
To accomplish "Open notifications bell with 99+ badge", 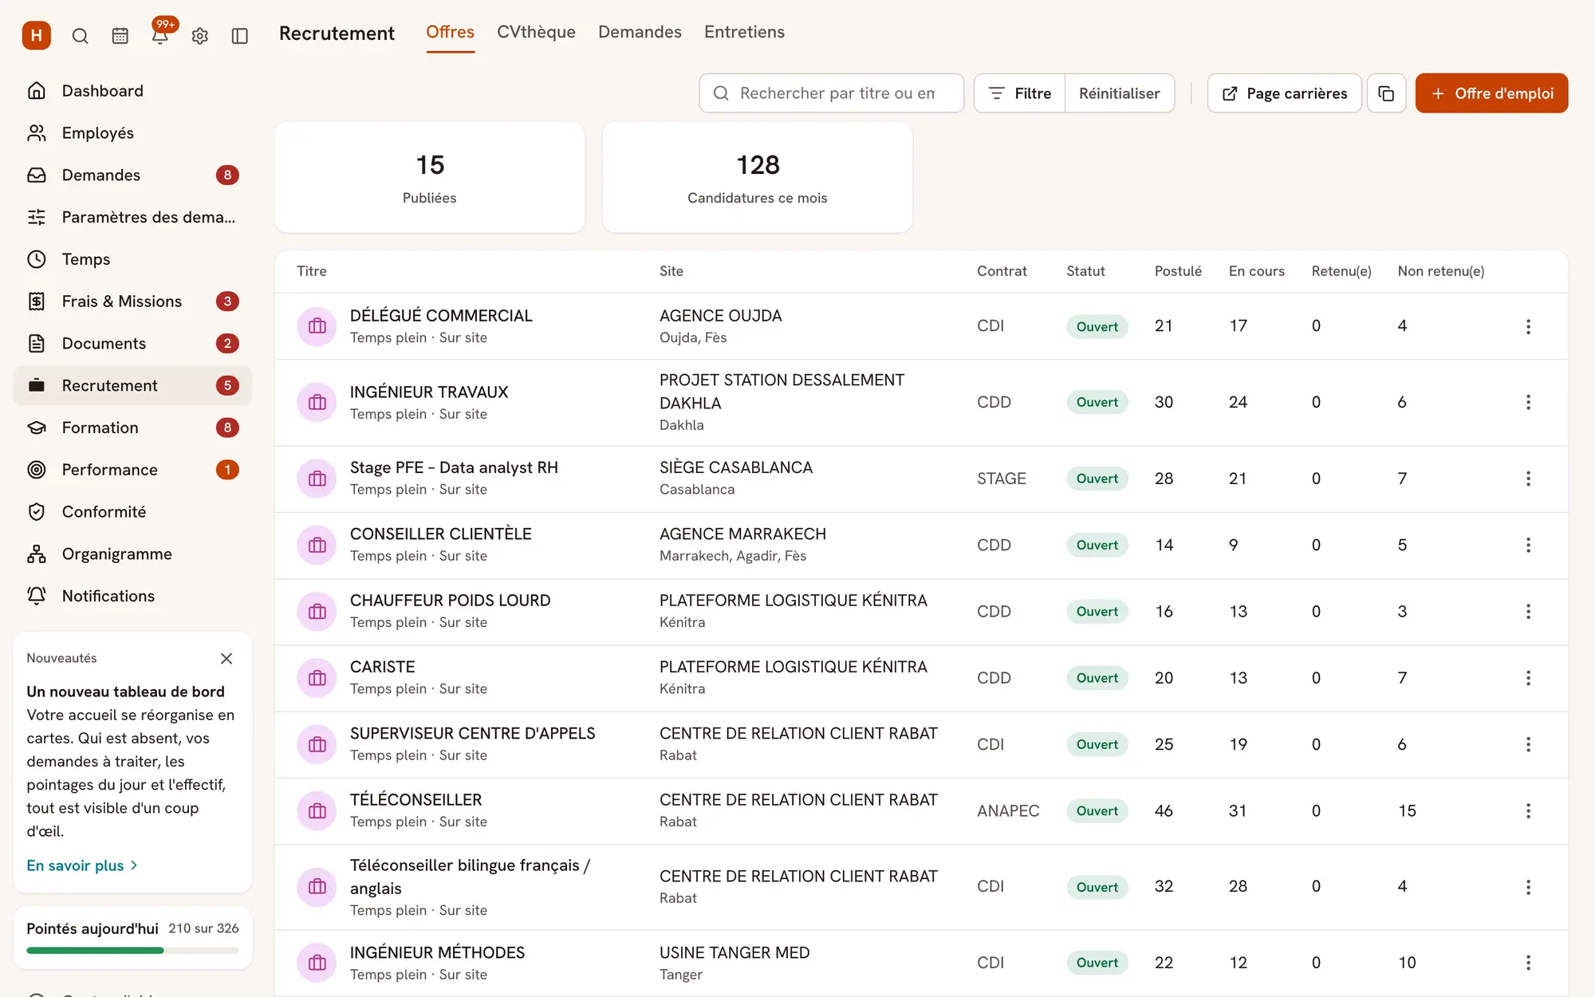I will tap(160, 36).
